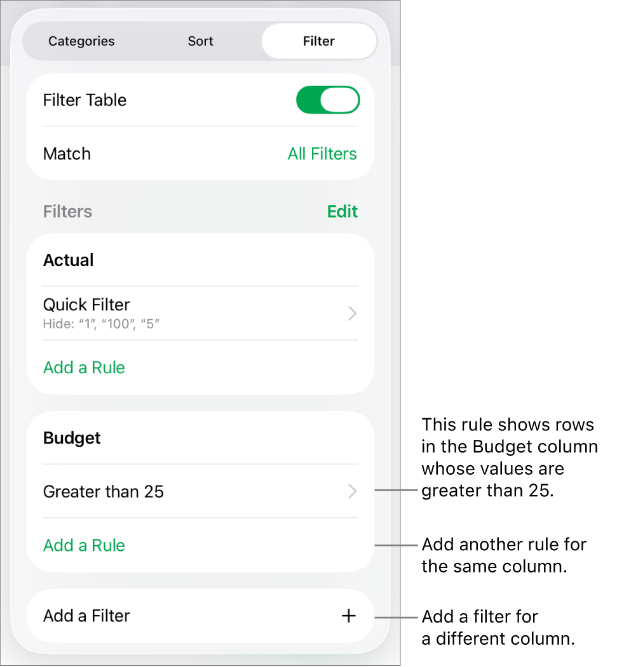This screenshot has width=617, height=667.
Task: Toggle filtering off for the table
Action: click(x=328, y=100)
